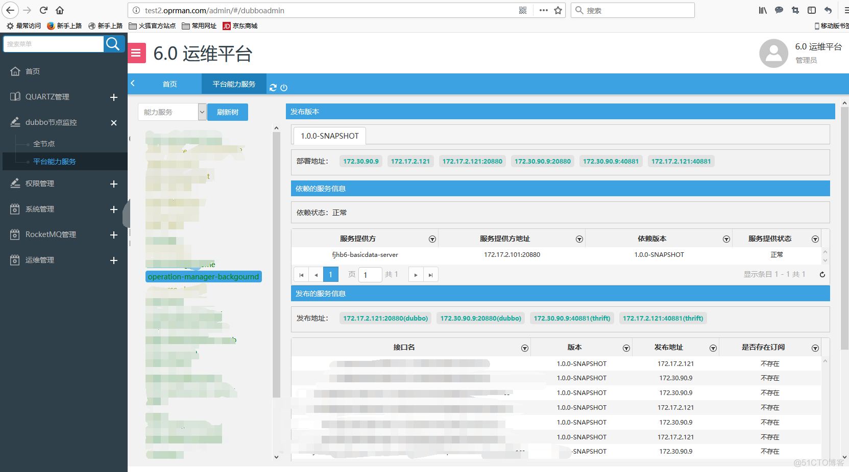Open the browser home page icon

pyautogui.click(x=60, y=10)
